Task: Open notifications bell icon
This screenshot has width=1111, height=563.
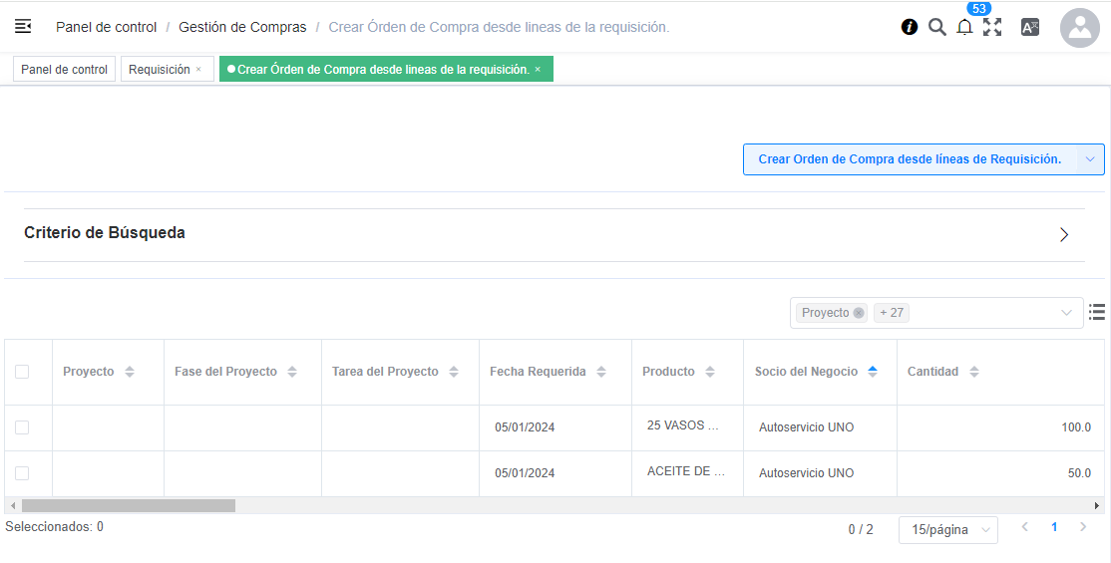Action: tap(964, 28)
